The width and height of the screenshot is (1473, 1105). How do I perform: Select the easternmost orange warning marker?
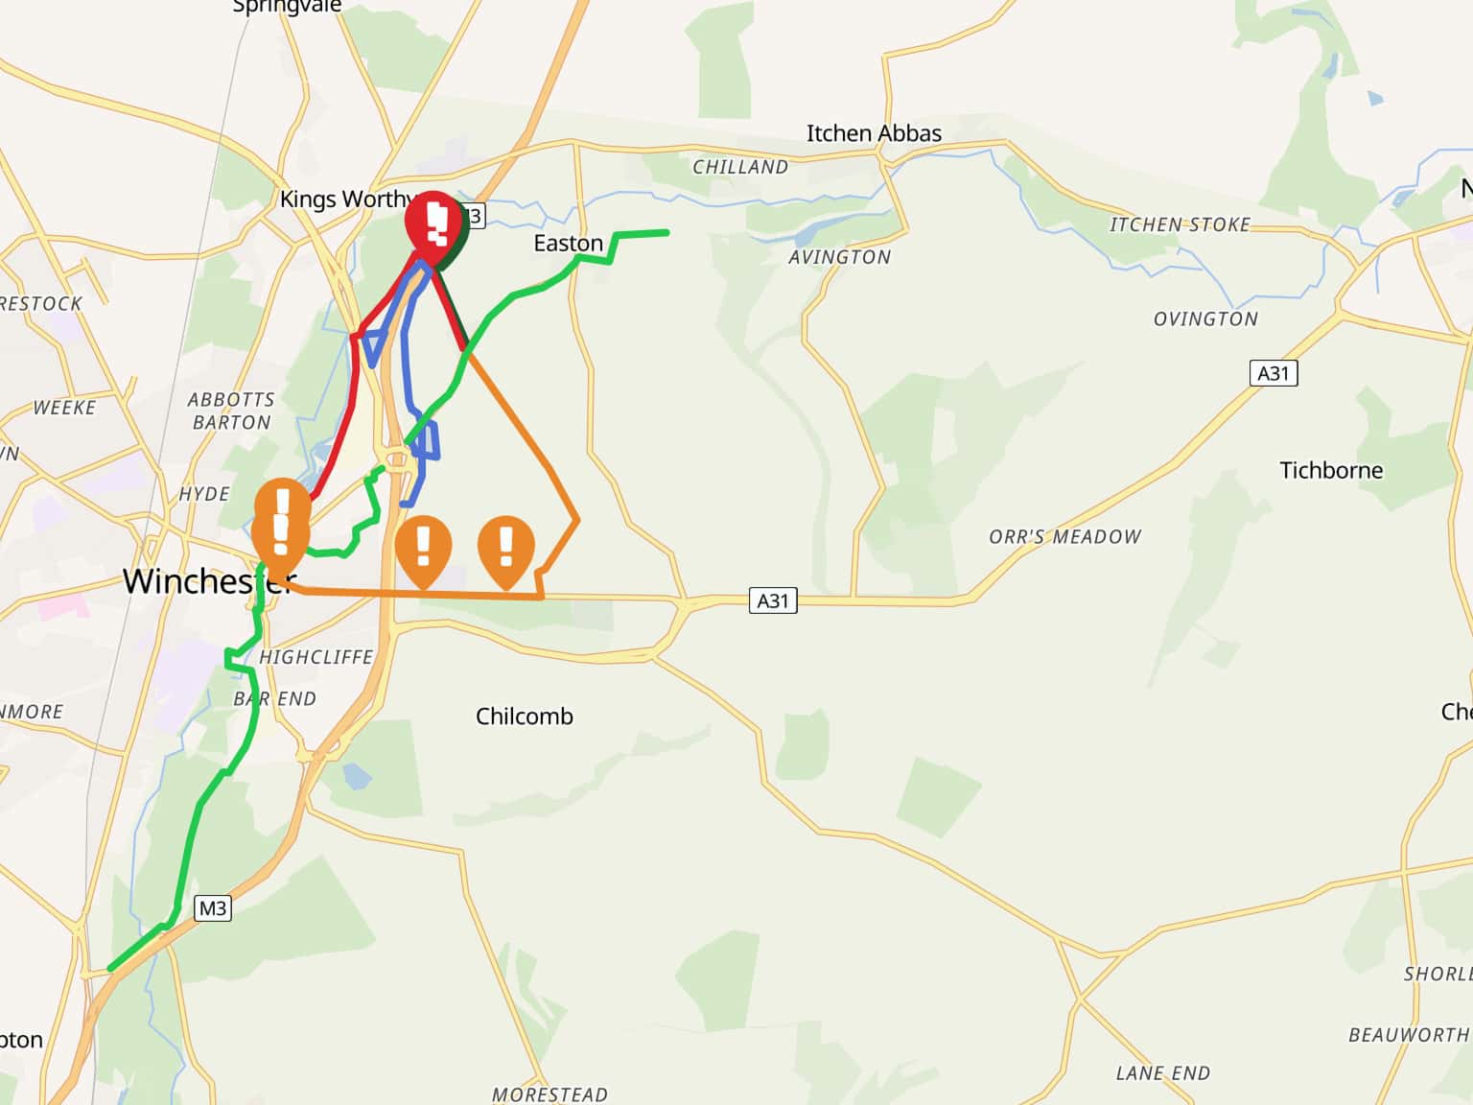tap(506, 552)
